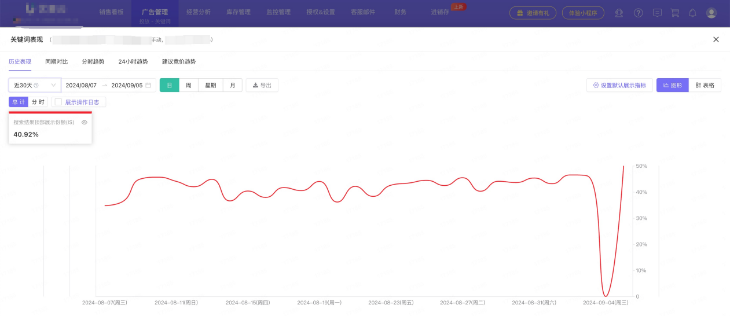Screen dimensions: 730x316
Task: Click the 40.92% value
Action: pyautogui.click(x=26, y=134)
